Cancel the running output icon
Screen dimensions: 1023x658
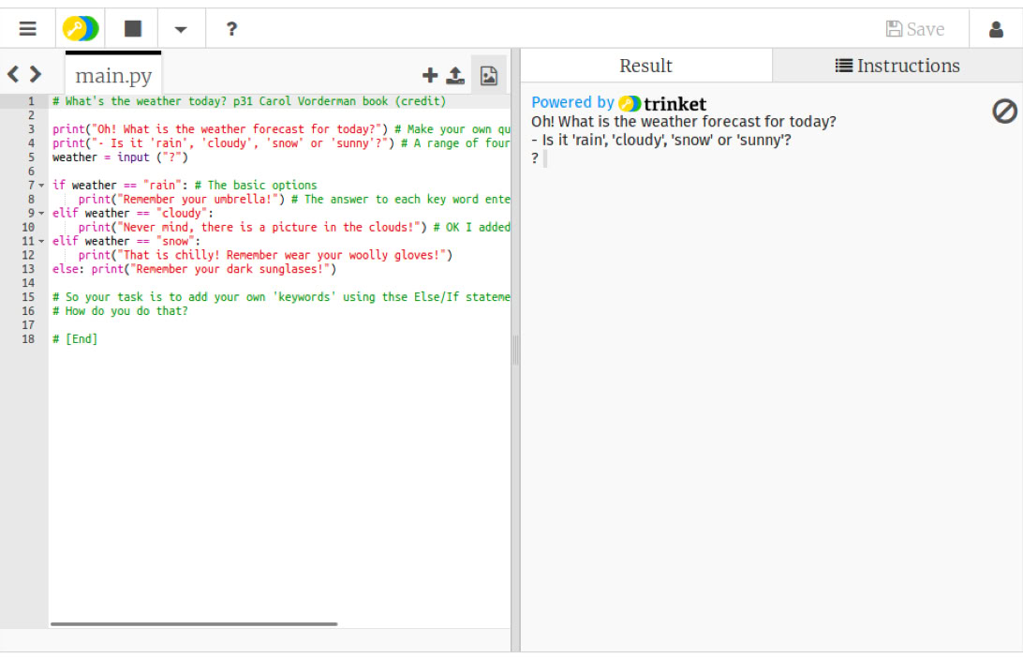pyautogui.click(x=1004, y=111)
